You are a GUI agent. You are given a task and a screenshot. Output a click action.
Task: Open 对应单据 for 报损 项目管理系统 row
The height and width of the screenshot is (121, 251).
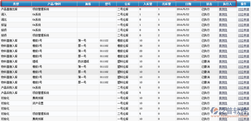[243, 35]
